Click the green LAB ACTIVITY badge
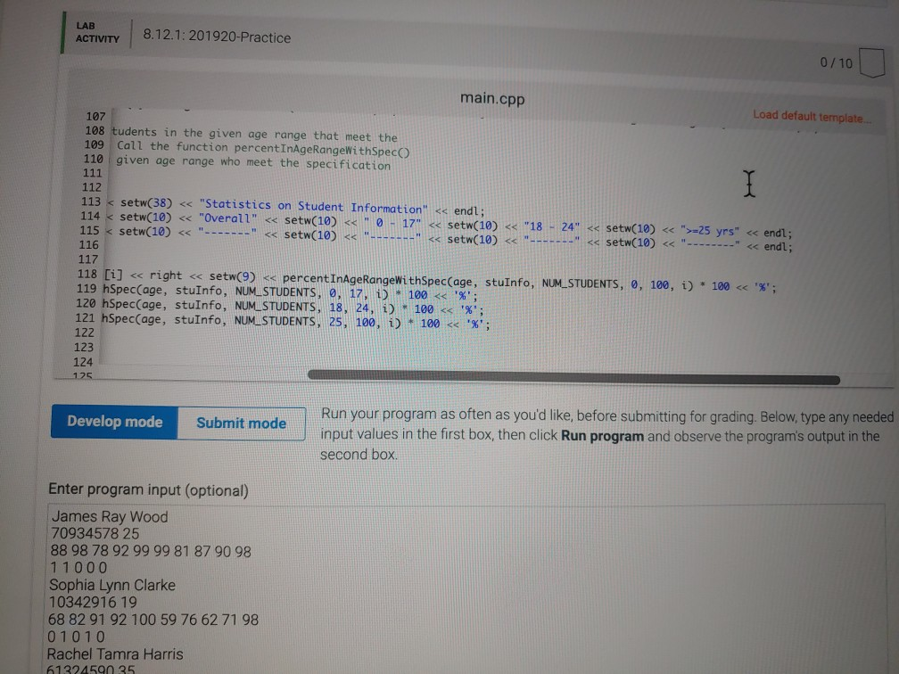This screenshot has height=674, width=899. [98, 31]
